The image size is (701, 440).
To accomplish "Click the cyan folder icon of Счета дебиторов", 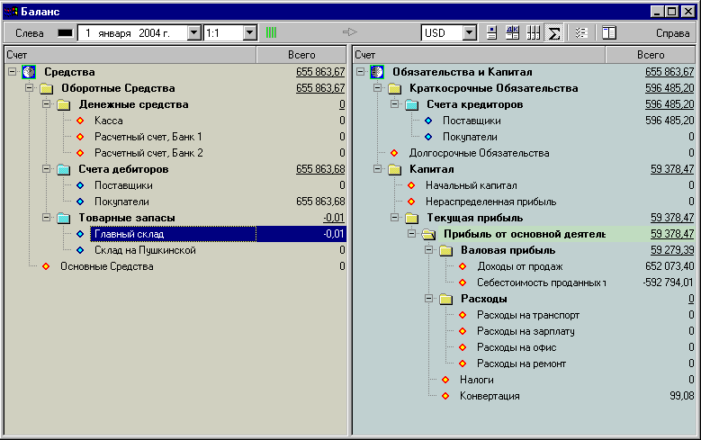I will (64, 169).
